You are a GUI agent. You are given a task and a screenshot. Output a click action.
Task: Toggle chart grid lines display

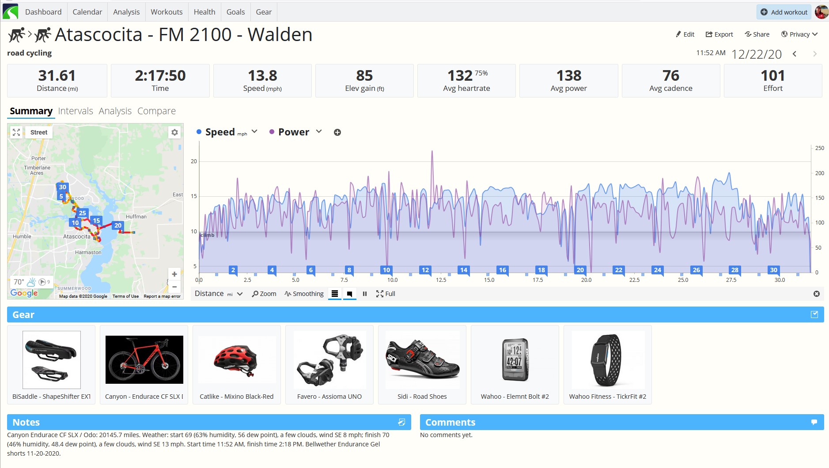[335, 294]
